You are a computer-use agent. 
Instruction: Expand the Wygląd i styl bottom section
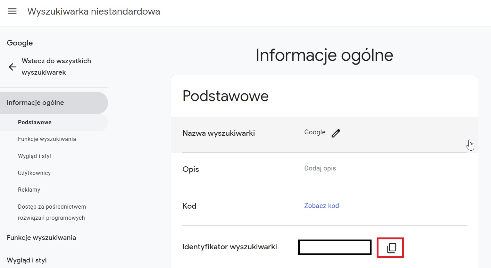click(27, 260)
